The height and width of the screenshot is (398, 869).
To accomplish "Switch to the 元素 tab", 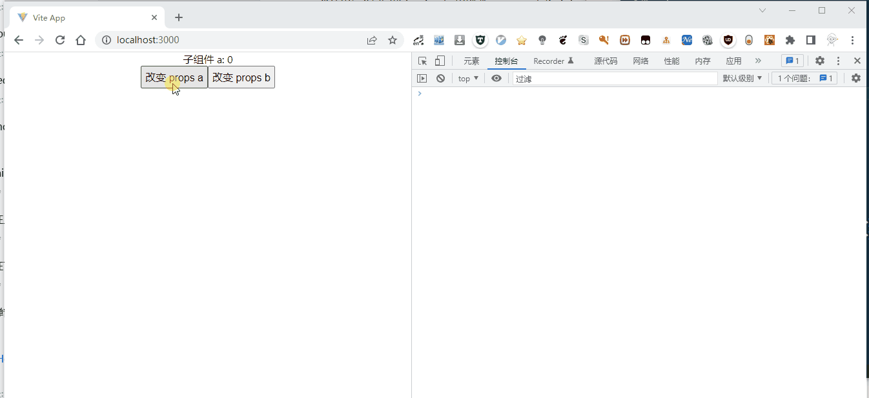I will [x=471, y=61].
